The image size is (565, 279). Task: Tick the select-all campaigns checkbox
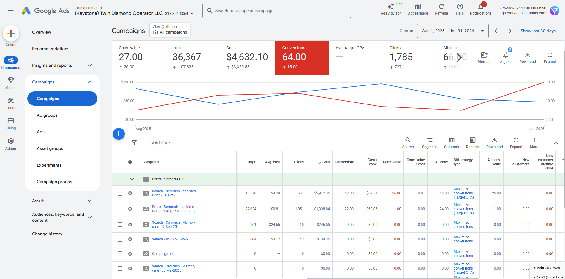point(120,162)
